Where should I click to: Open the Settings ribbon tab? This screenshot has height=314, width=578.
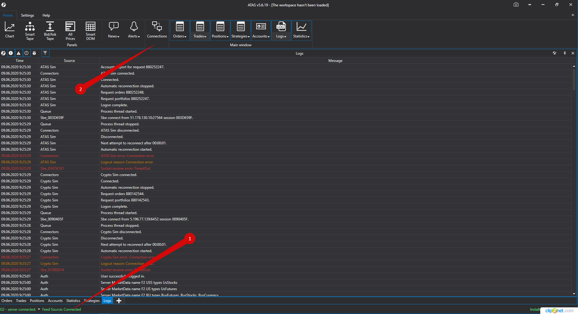[27, 15]
